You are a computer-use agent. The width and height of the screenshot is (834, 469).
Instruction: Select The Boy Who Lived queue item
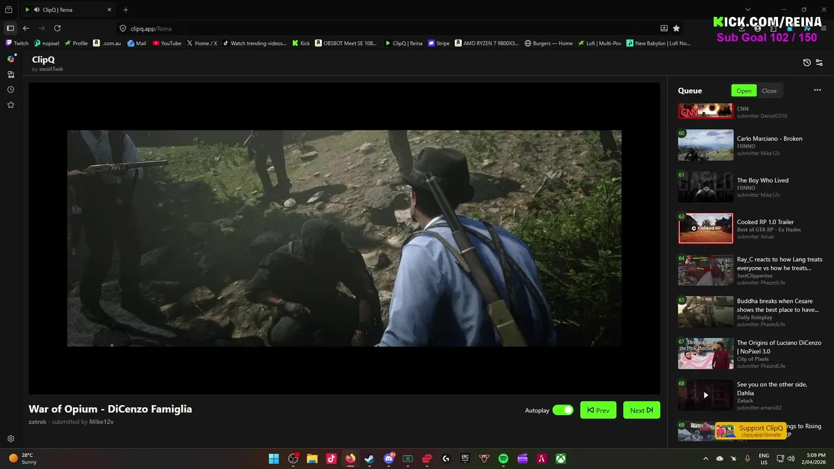[751, 187]
